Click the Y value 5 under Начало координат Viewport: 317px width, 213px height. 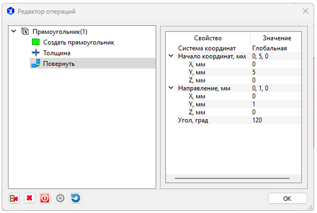[254, 72]
